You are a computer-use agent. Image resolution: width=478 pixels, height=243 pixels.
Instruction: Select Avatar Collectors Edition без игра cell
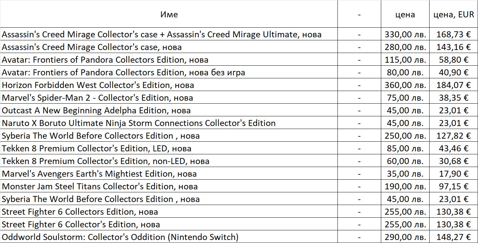[x=169, y=72]
